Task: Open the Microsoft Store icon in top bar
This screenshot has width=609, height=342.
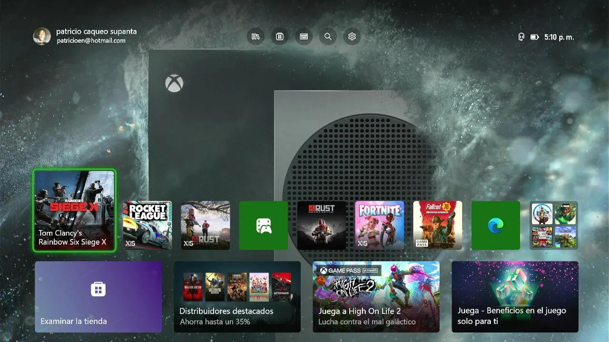Action: [280, 37]
